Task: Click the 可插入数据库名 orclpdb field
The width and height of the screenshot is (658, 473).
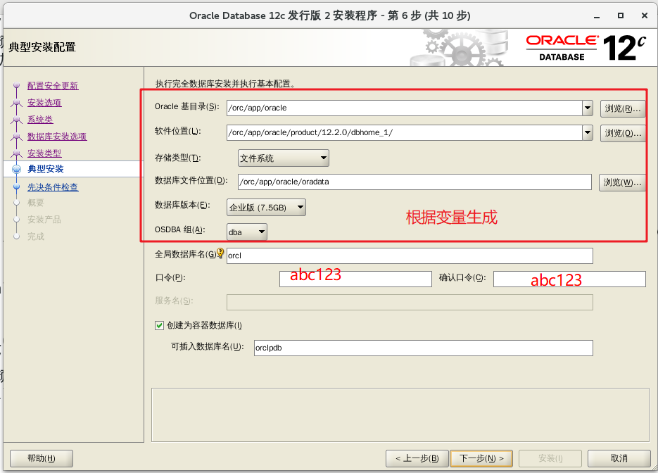Action: click(424, 348)
